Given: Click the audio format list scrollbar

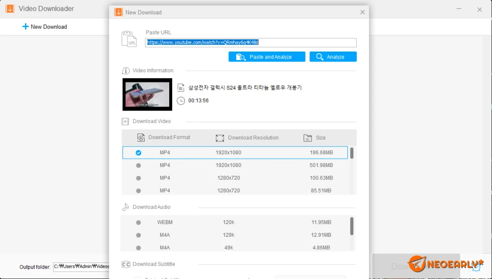Looking at the screenshot, I should 352,226.
